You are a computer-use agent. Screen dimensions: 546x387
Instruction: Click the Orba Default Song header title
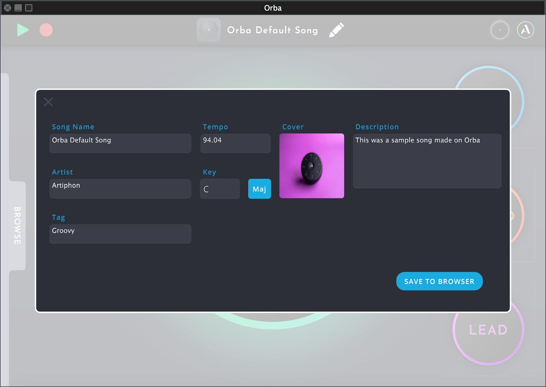273,30
